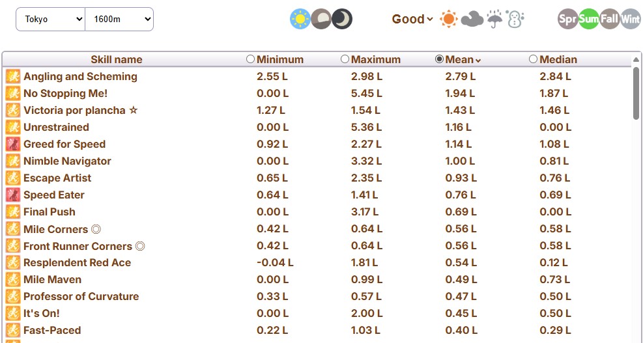This screenshot has height=343, width=643.
Task: Select the Front Runner Corners ◎ name
Action: [x=85, y=246]
